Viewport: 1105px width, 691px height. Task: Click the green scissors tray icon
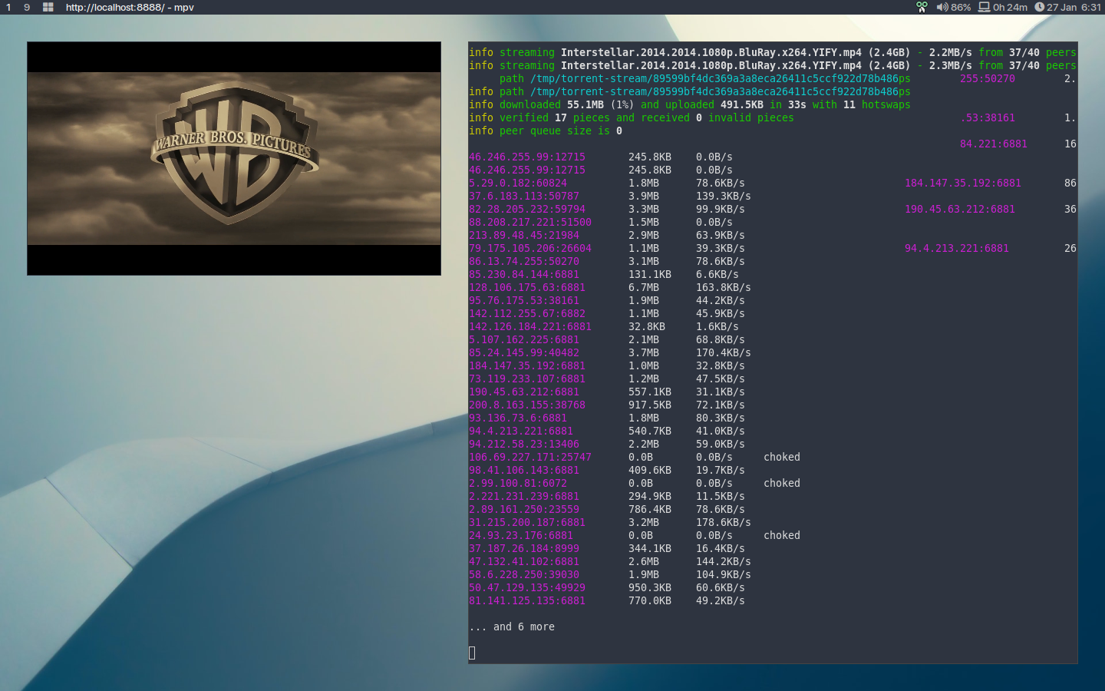(x=922, y=7)
